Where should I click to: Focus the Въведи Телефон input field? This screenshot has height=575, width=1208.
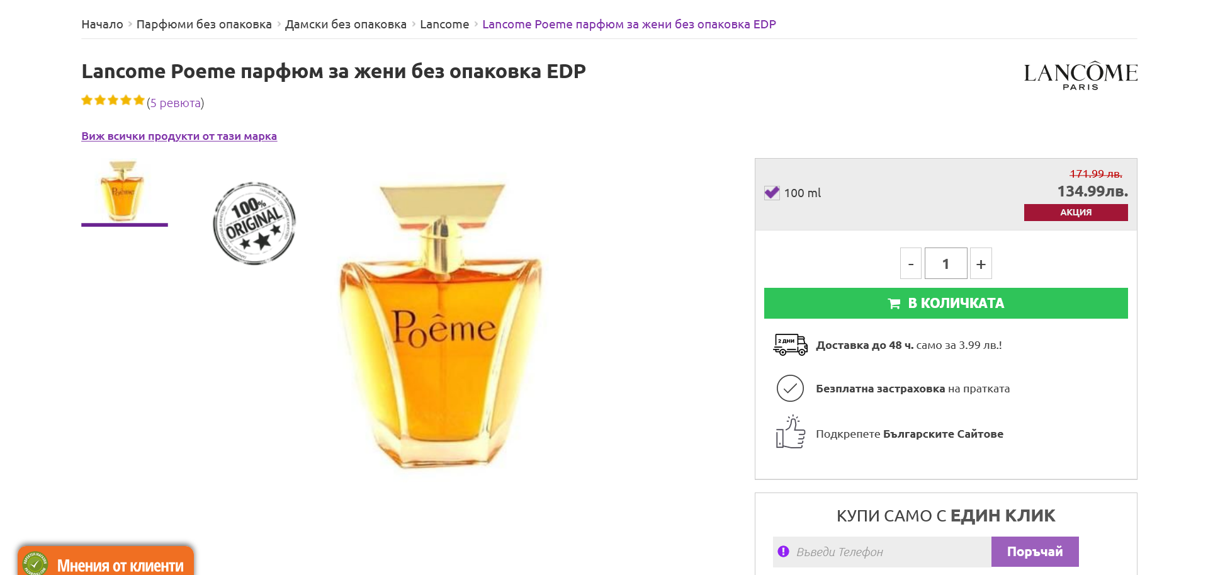[x=888, y=552]
